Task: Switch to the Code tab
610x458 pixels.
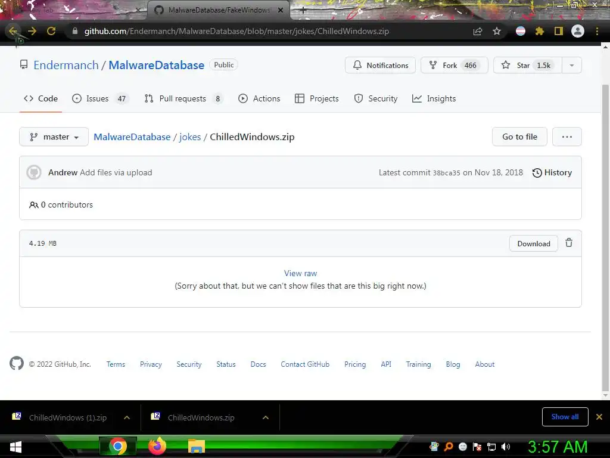Action: [41, 98]
